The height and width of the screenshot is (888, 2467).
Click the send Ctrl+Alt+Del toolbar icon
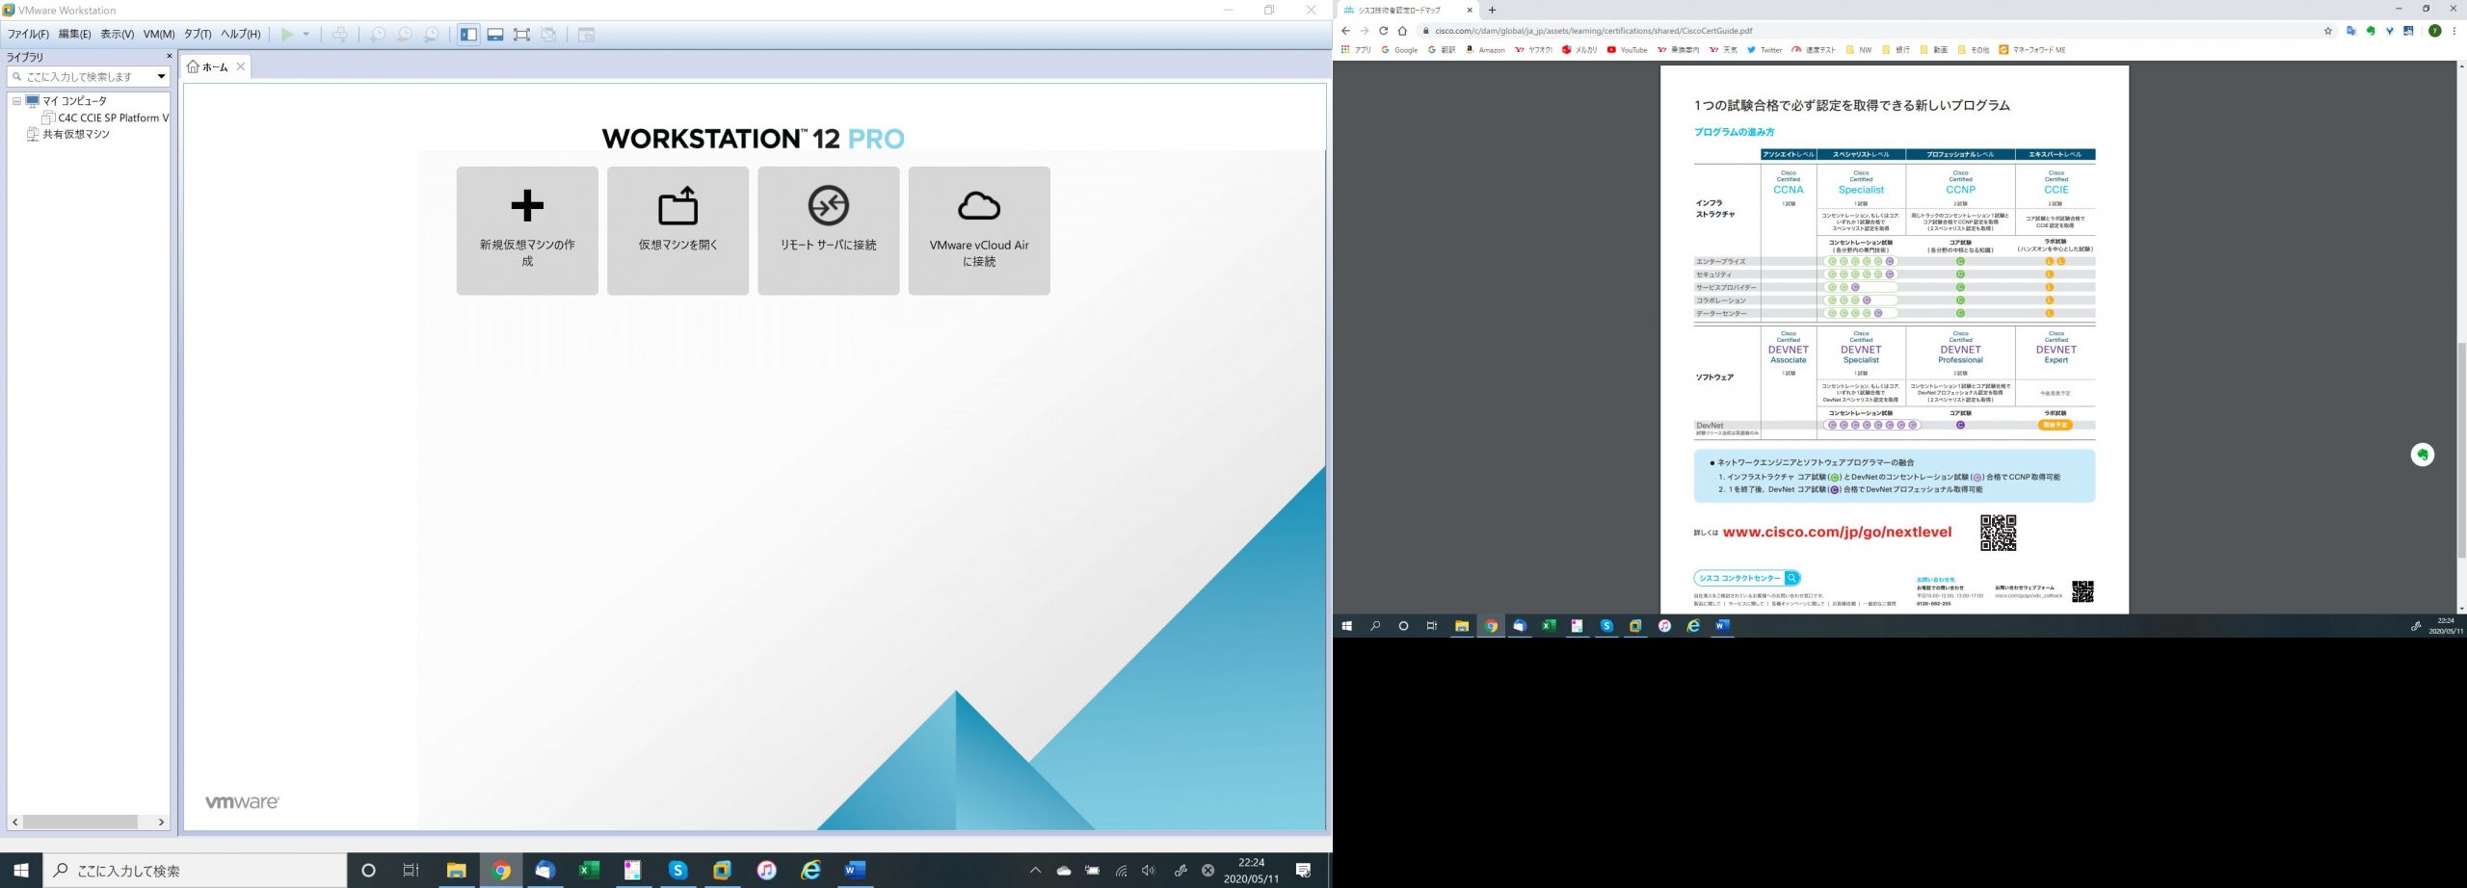340,35
